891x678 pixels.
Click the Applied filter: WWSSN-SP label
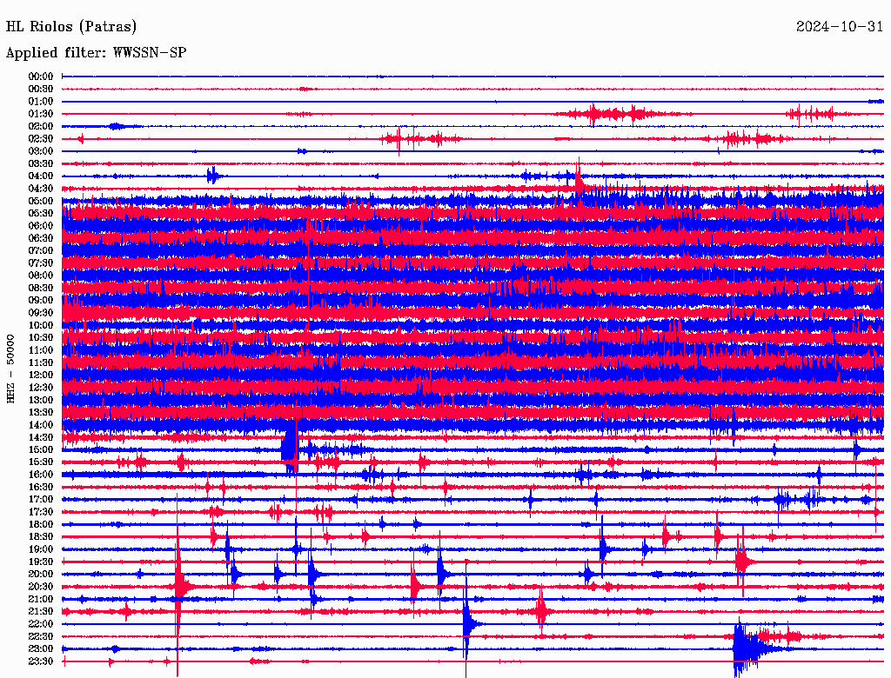(x=96, y=53)
